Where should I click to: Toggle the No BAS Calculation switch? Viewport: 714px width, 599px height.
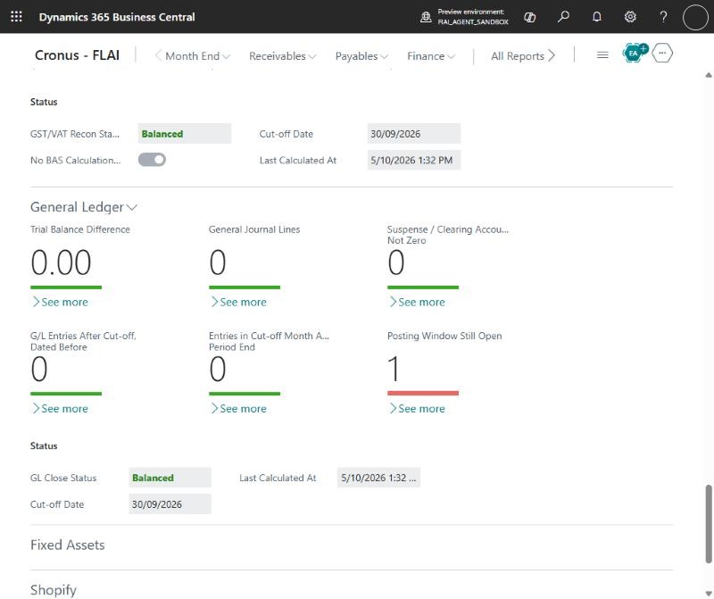coord(152,160)
